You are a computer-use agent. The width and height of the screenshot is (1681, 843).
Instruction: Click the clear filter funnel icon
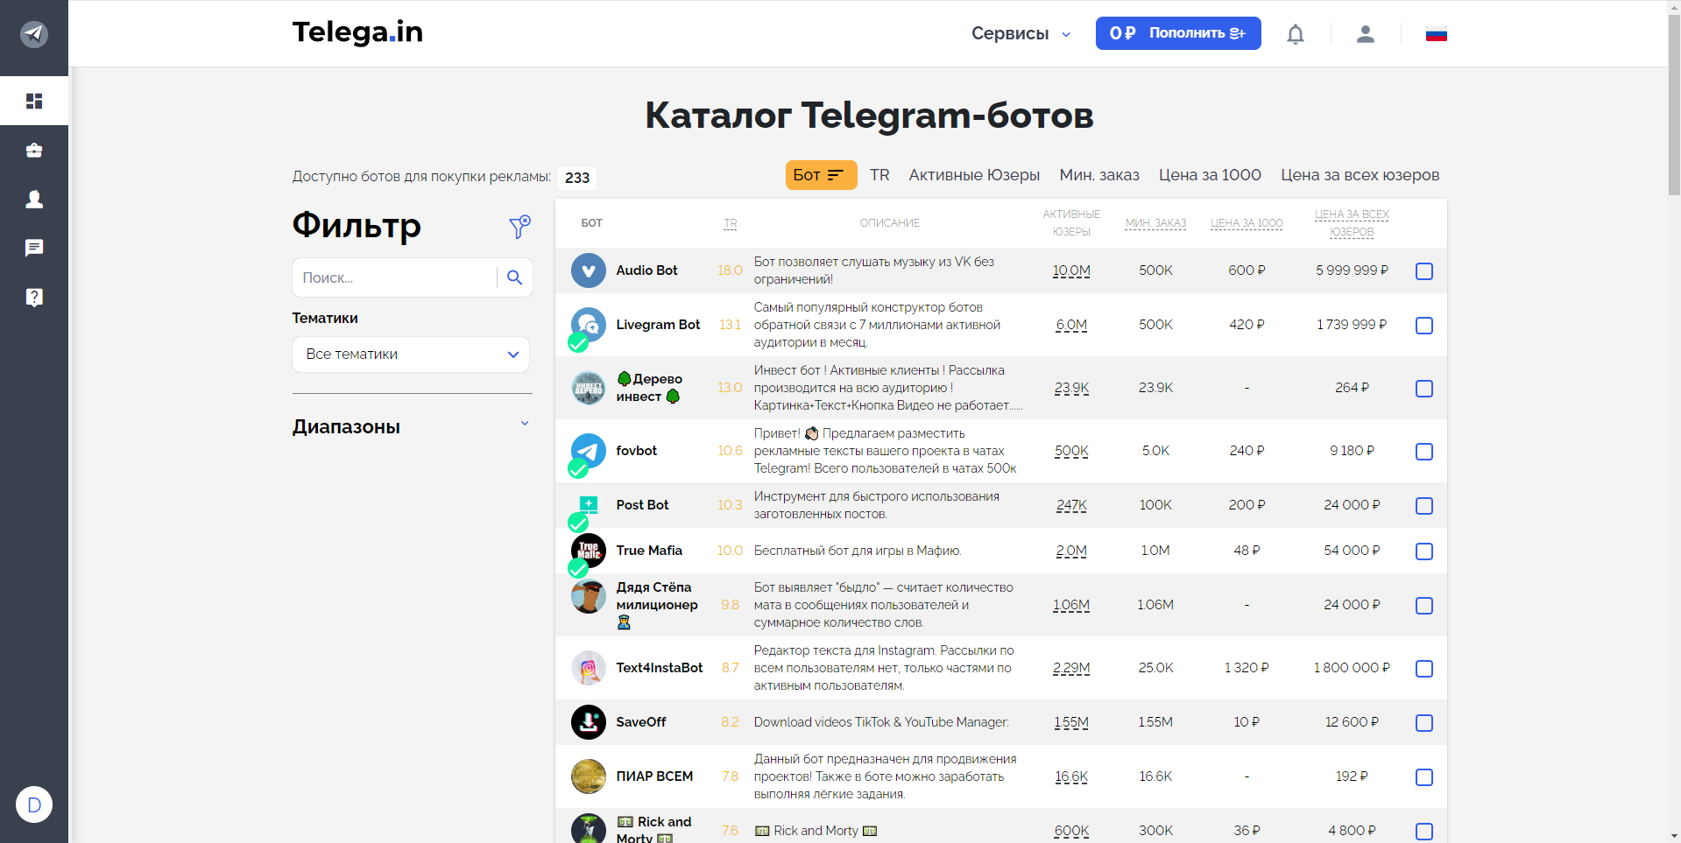(x=519, y=227)
